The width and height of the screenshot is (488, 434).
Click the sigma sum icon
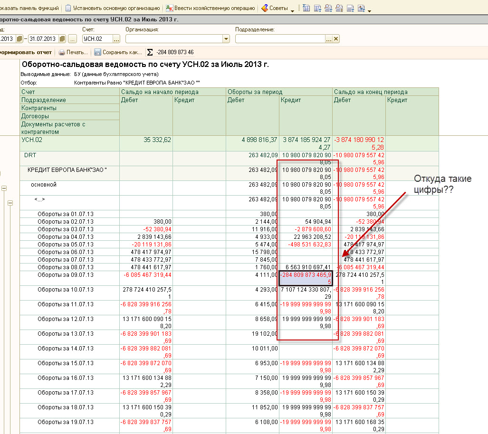150,52
